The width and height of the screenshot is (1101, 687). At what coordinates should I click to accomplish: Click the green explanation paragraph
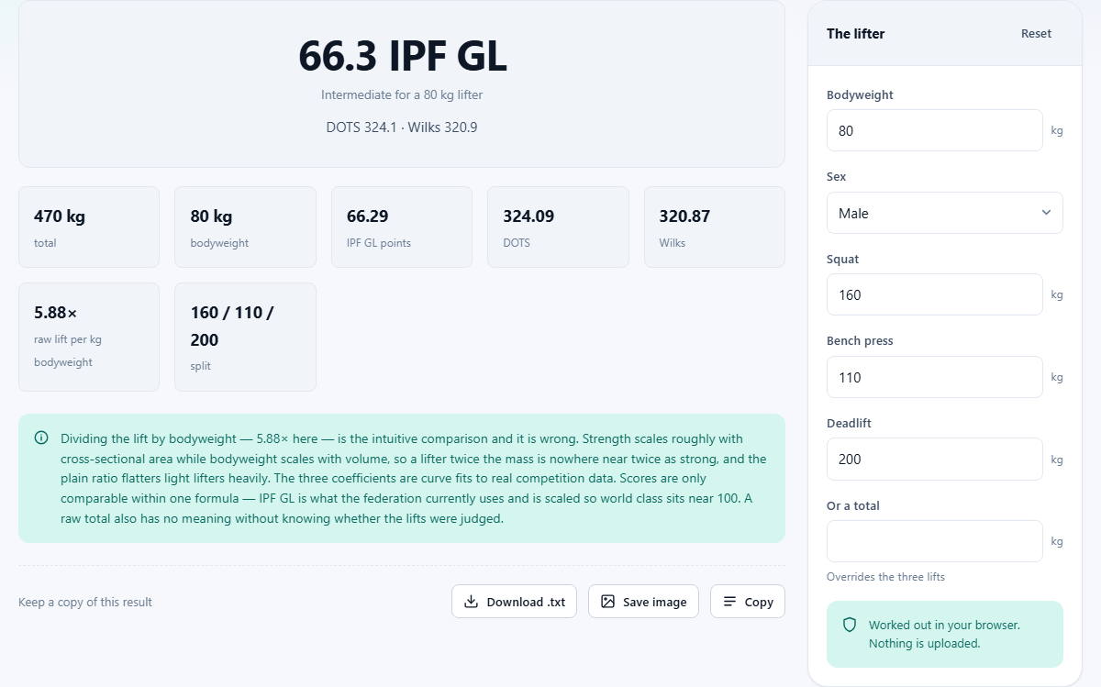click(414, 479)
